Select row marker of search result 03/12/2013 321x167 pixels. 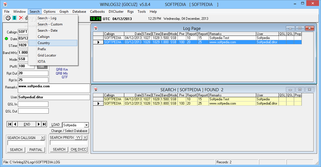click(x=98, y=103)
